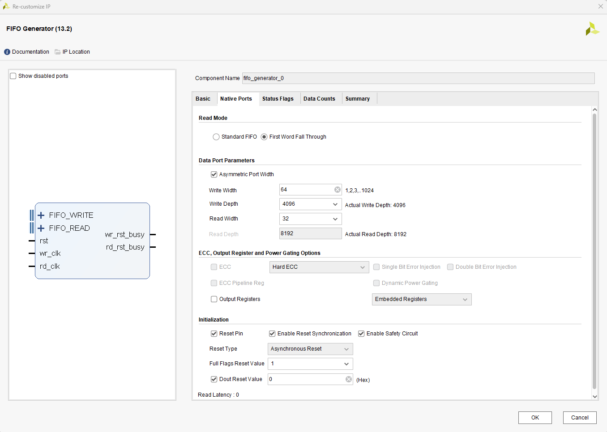607x432 pixels.
Task: Click the Read Depth field showing 8192
Action: point(310,233)
